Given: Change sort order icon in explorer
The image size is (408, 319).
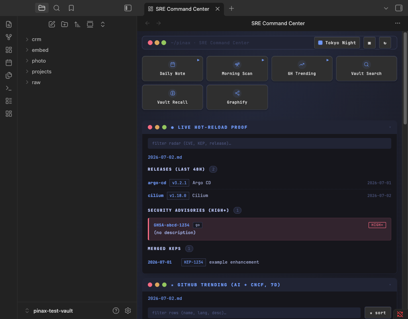Looking at the screenshot, I should tap(77, 24).
